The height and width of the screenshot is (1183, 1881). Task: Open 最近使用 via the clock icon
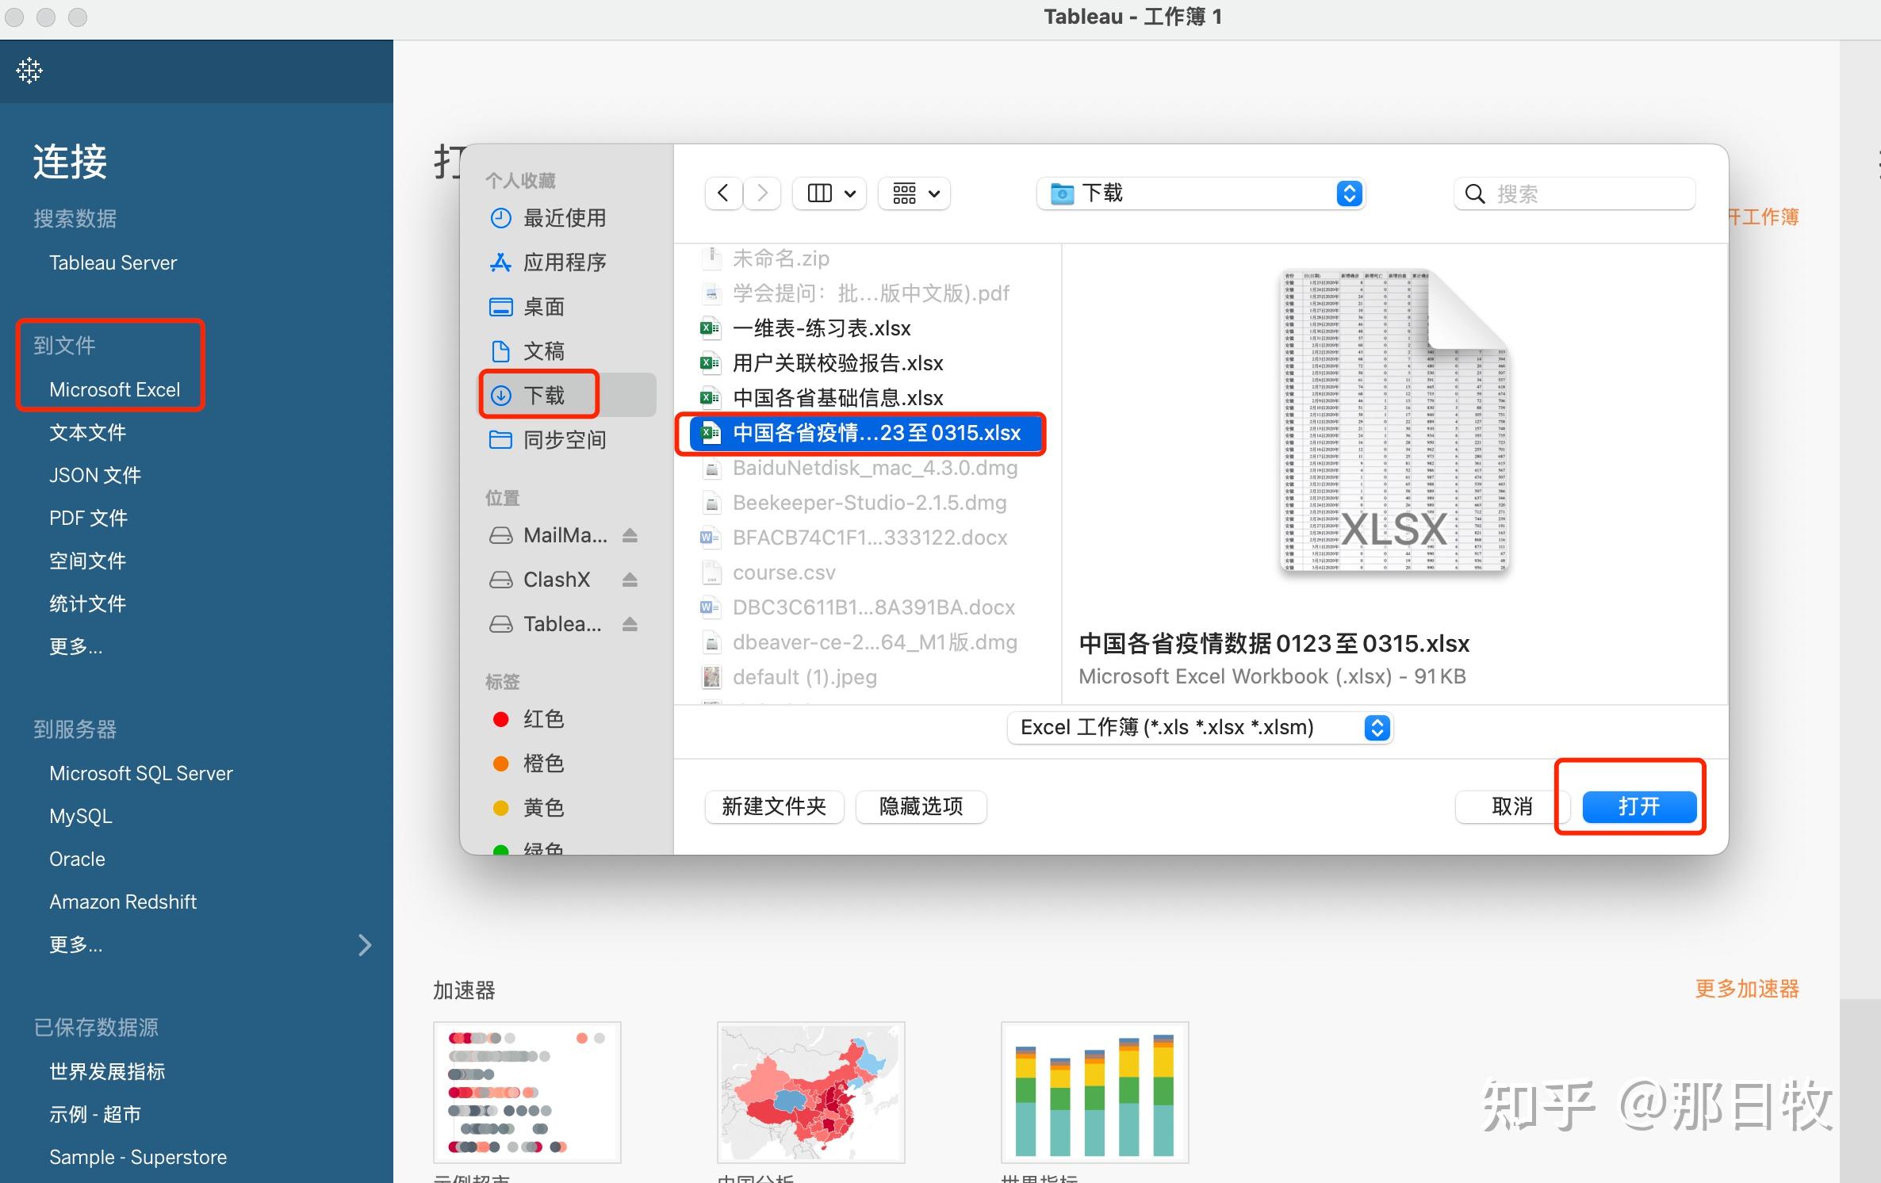501,219
